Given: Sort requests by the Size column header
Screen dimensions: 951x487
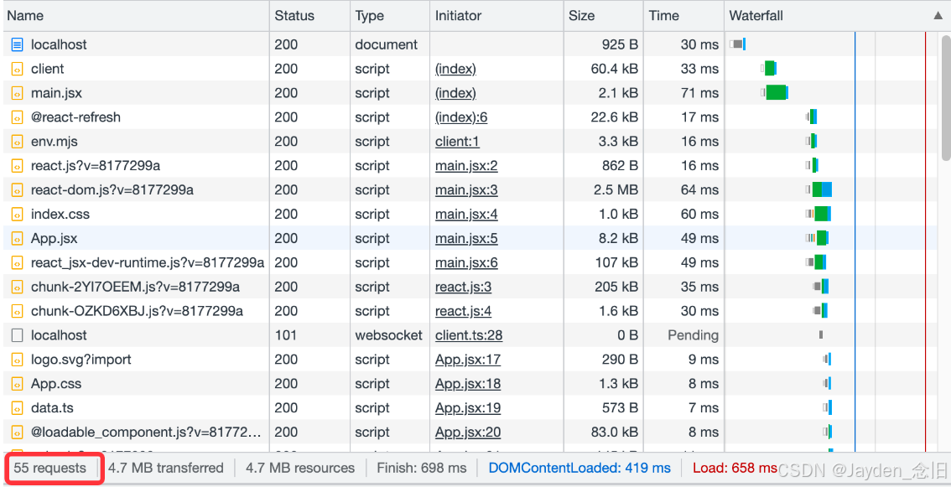Looking at the screenshot, I should (604, 16).
